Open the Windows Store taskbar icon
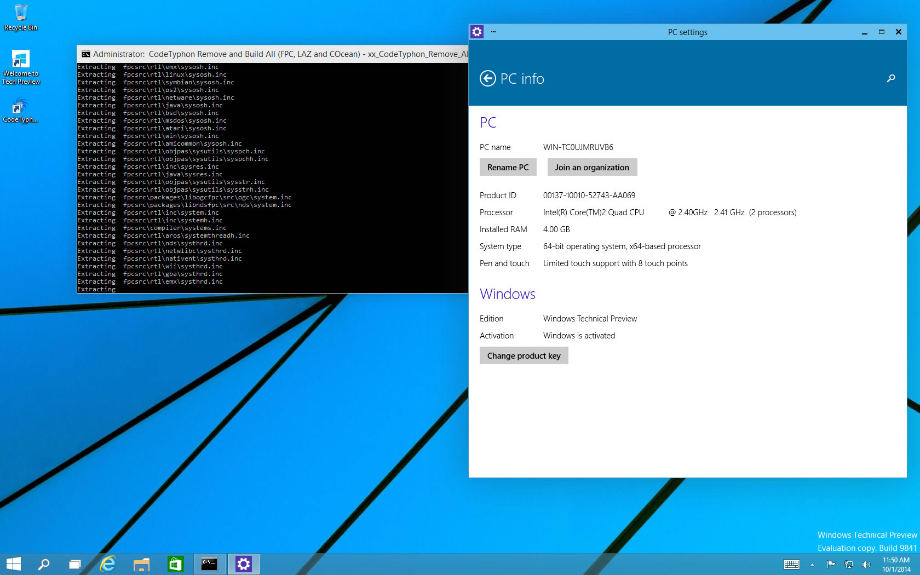The image size is (920, 575). click(175, 564)
